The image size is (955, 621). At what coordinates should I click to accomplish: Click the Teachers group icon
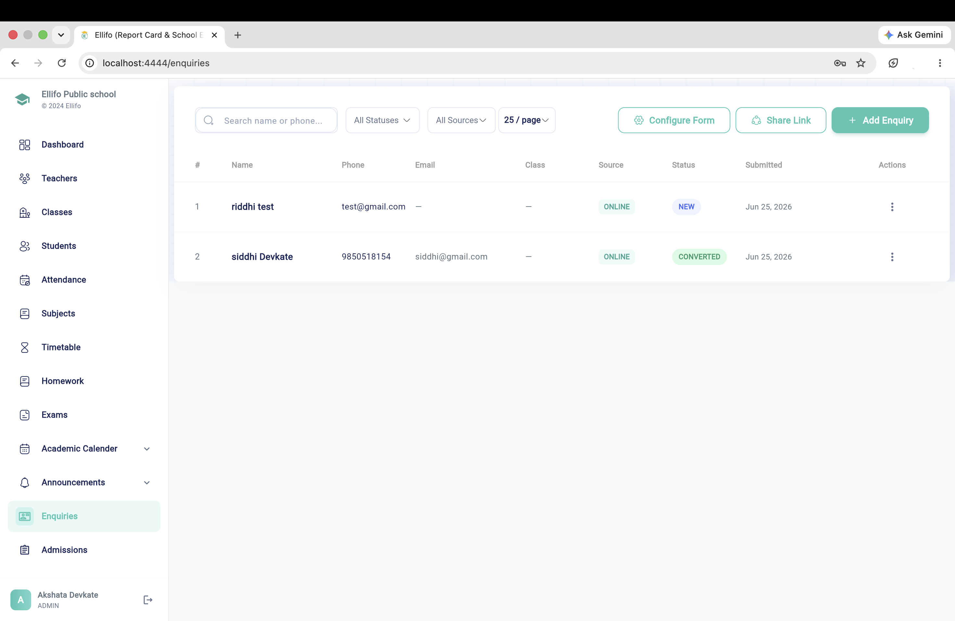point(24,178)
